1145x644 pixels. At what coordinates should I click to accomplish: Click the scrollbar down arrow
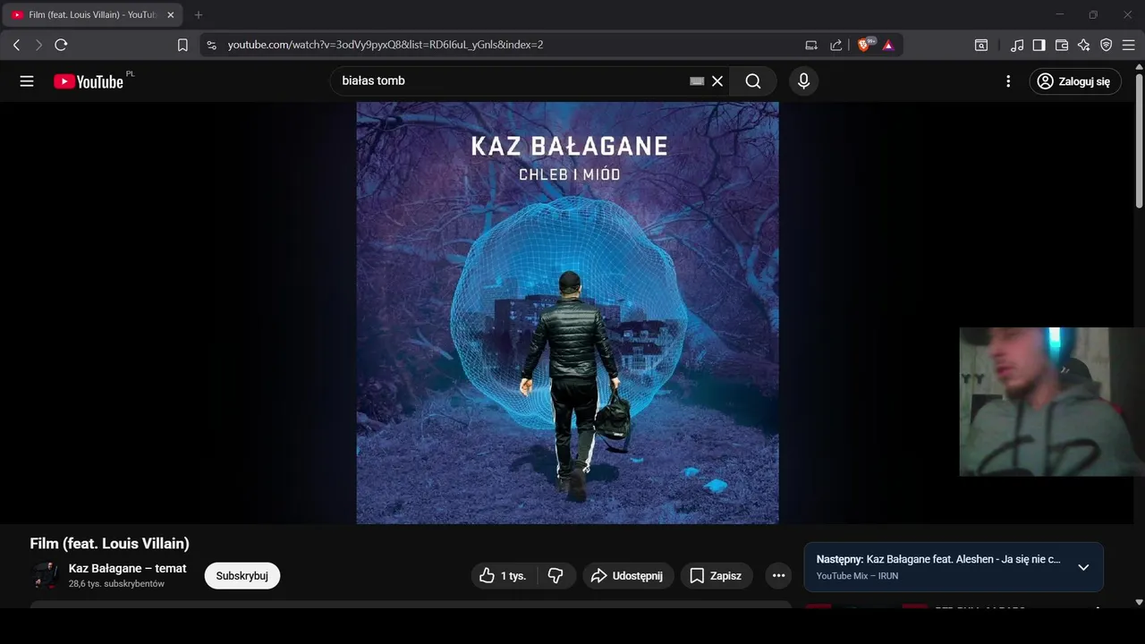coord(1139,603)
